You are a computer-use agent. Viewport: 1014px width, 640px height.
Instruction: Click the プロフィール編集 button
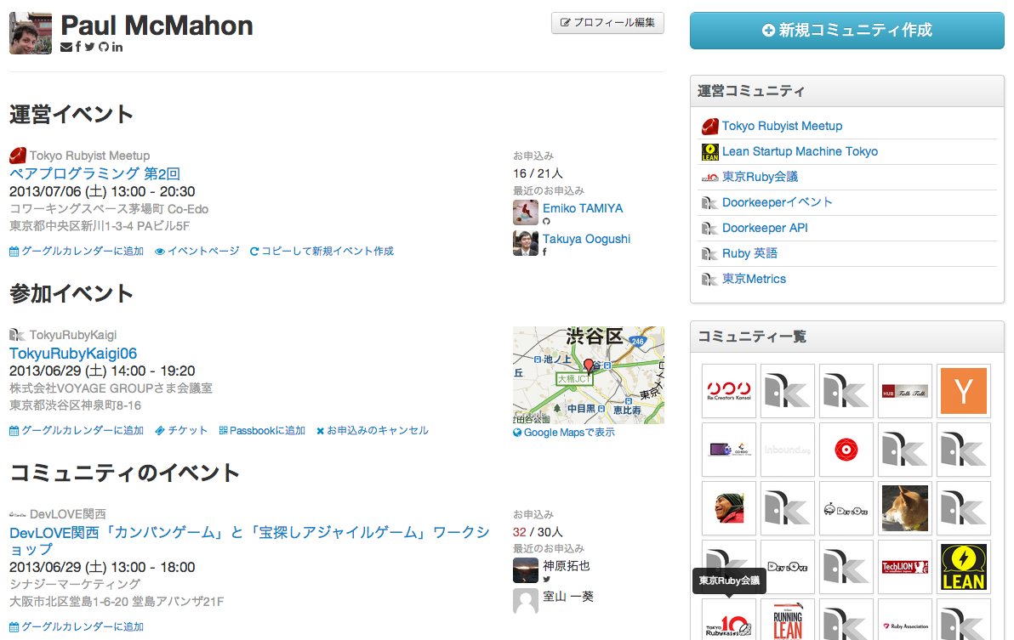(x=608, y=23)
